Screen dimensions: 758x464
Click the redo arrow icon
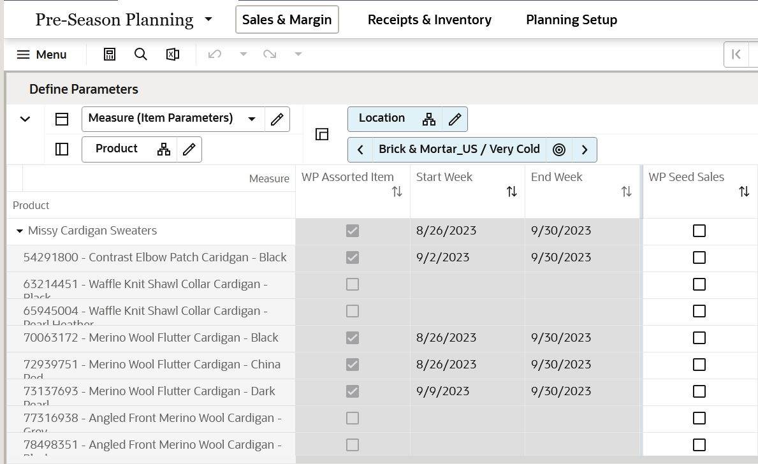point(270,54)
